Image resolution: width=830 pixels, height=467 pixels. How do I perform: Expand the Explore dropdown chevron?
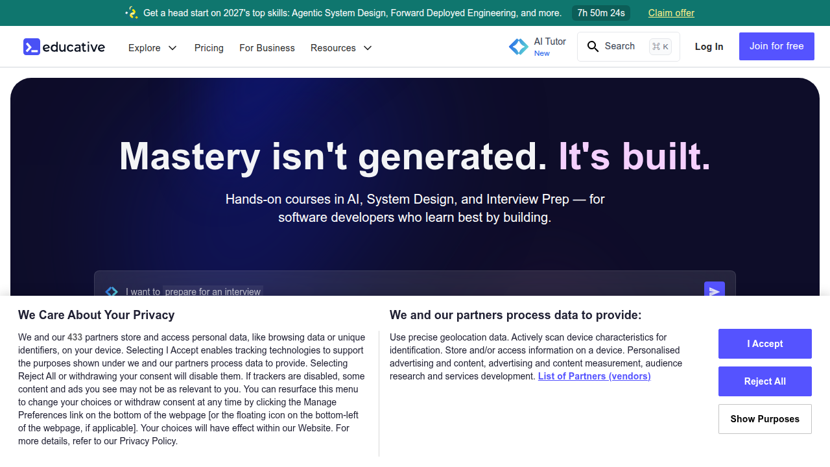(172, 48)
